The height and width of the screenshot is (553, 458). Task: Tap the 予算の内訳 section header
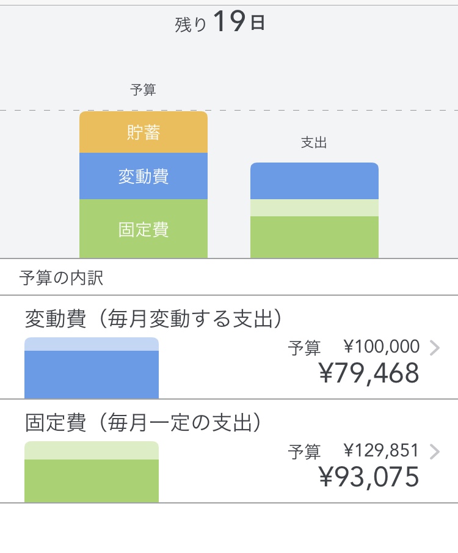click(61, 277)
